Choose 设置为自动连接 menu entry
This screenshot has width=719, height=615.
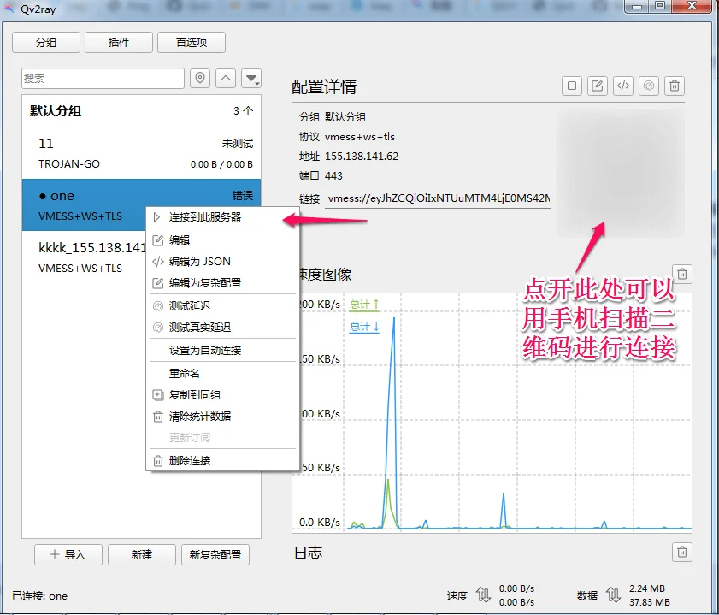click(222, 351)
